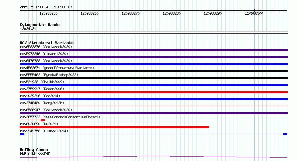Click the right blue end block of nsv1141758

tap(285, 134)
